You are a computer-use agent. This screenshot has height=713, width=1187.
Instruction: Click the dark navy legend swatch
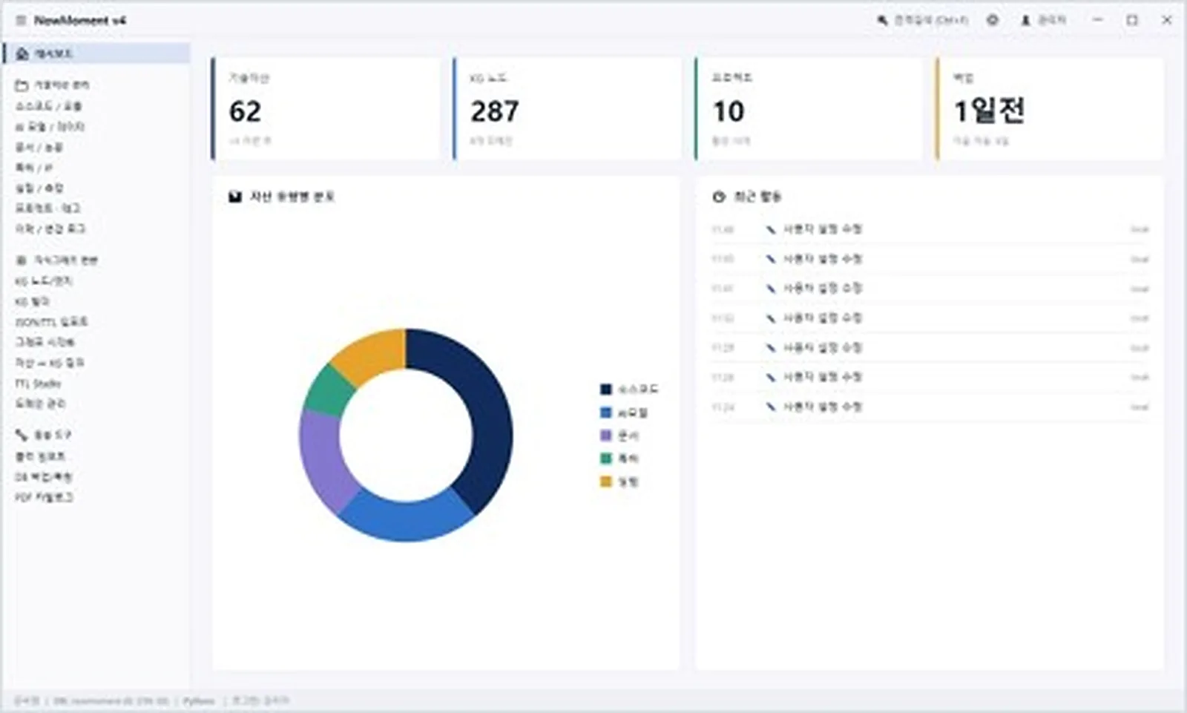606,390
